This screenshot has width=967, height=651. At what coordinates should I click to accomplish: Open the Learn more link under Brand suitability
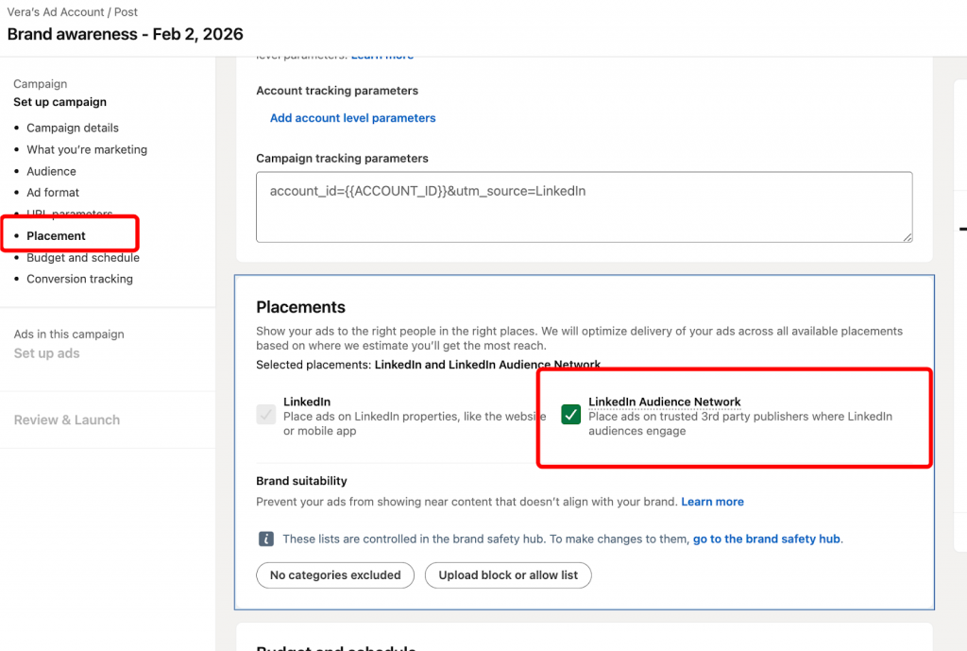pyautogui.click(x=712, y=502)
